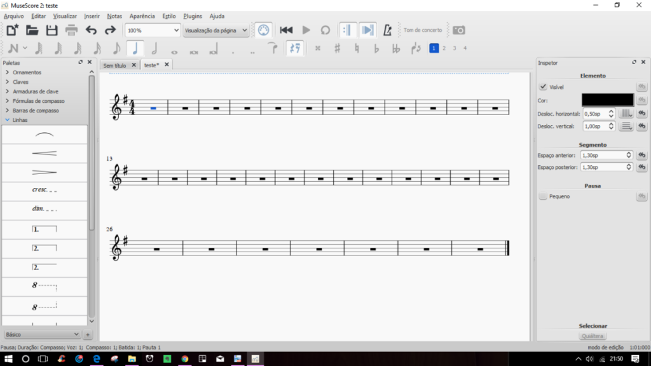Screen dimensions: 651x366
Task: Enable the Pequeno checkbox
Action: click(543, 196)
